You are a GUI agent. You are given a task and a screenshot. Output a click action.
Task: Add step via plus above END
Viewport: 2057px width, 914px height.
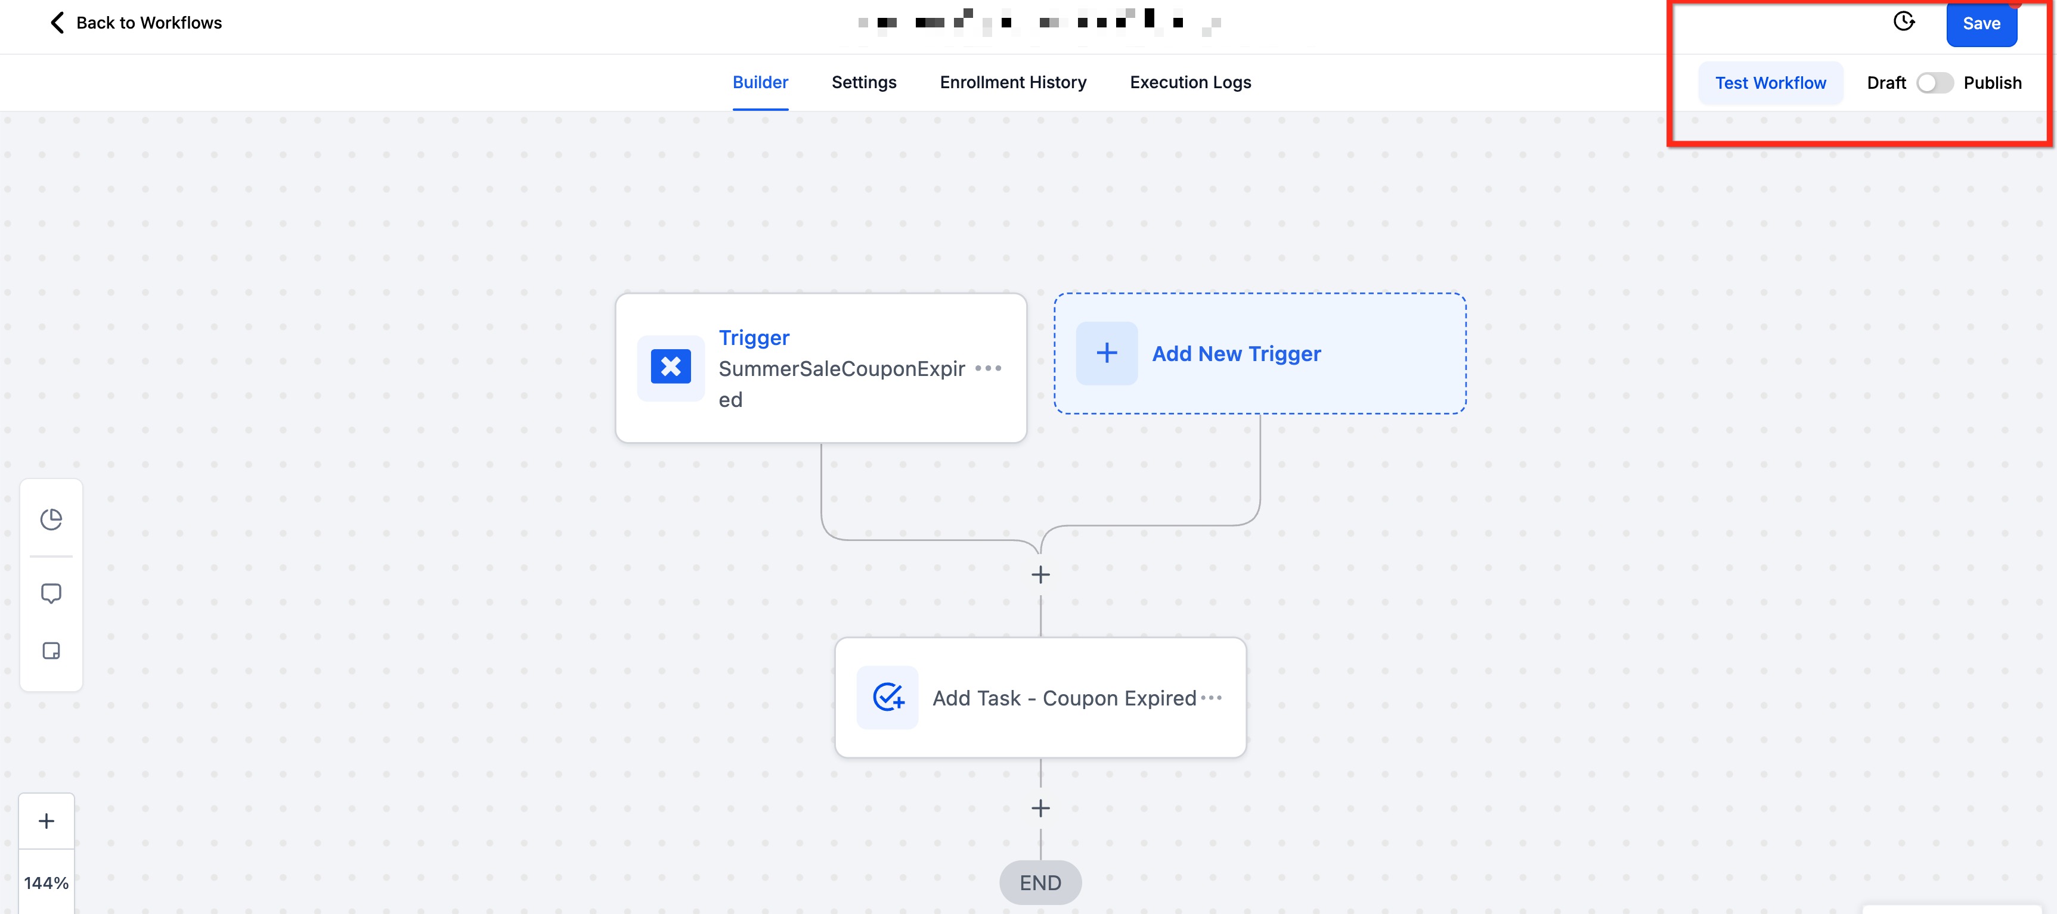click(1040, 809)
